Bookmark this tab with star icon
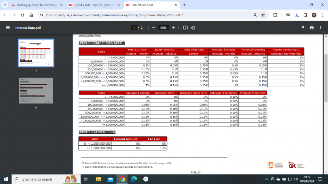The image size is (328, 184). [x=263, y=15]
